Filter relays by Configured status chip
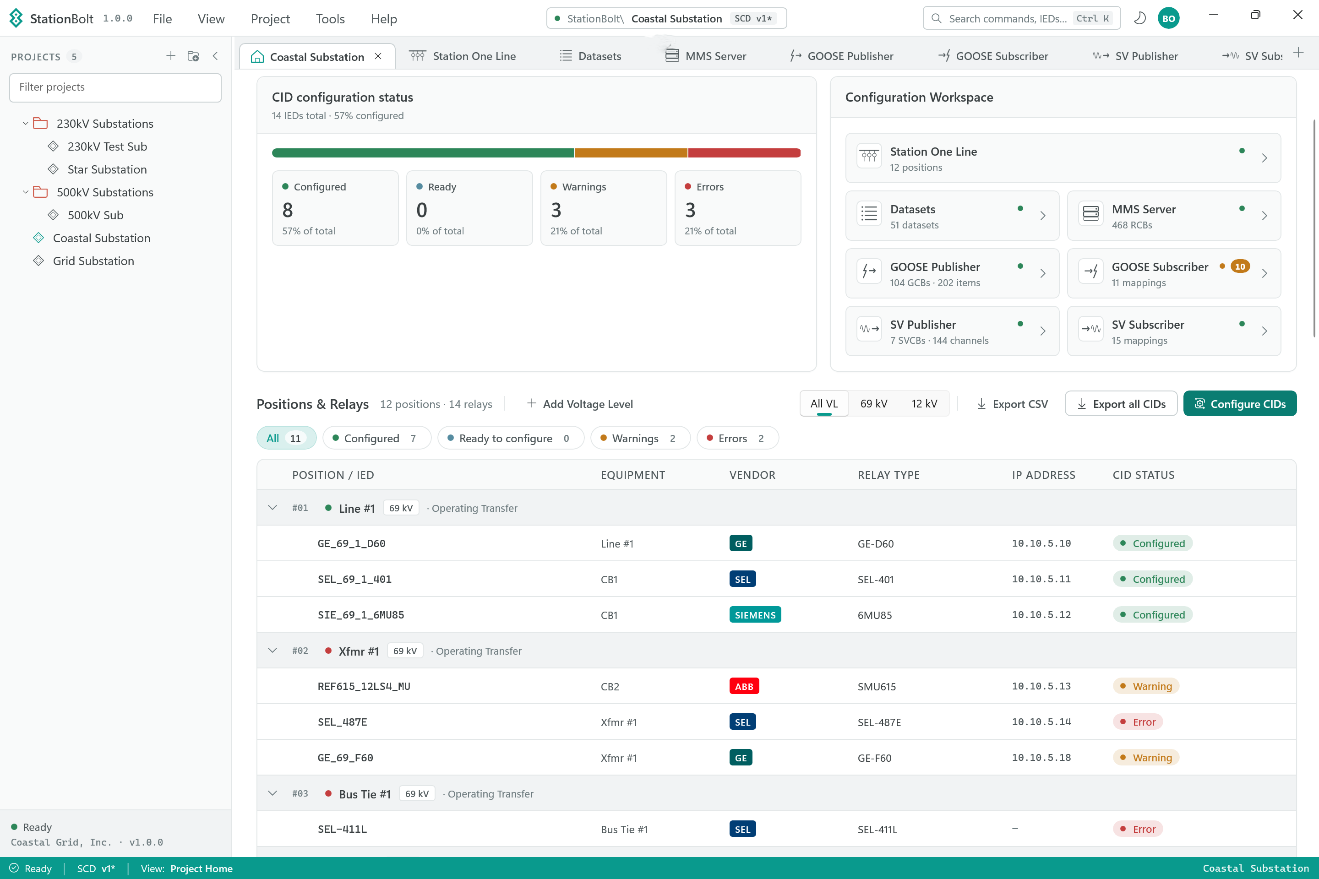 (x=377, y=438)
